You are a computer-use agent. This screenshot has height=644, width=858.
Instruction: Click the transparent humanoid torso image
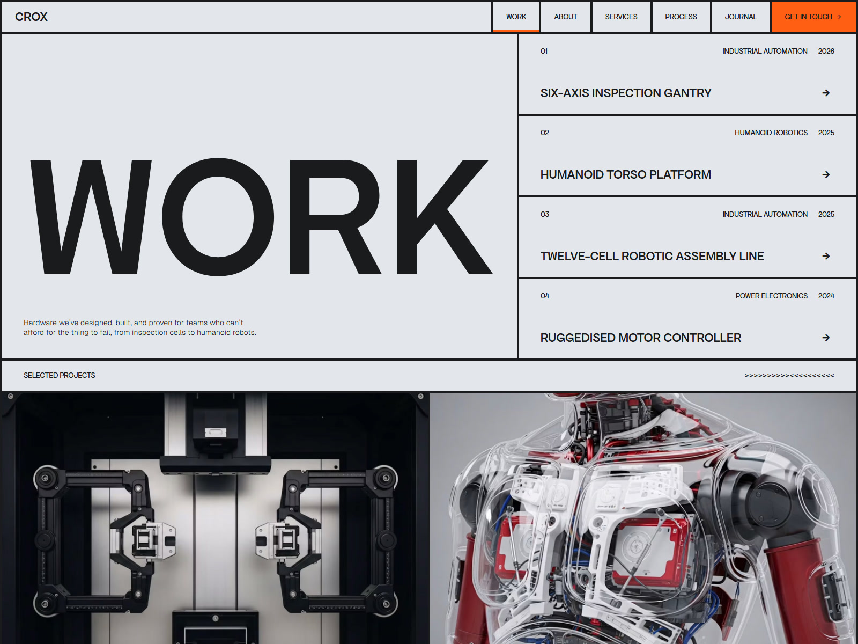643,518
